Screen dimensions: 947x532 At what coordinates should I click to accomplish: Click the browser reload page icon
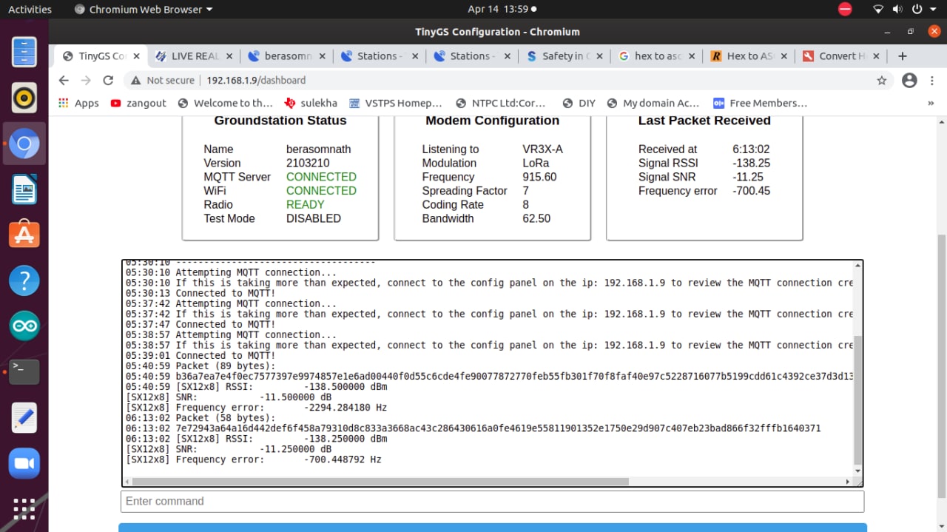(108, 80)
